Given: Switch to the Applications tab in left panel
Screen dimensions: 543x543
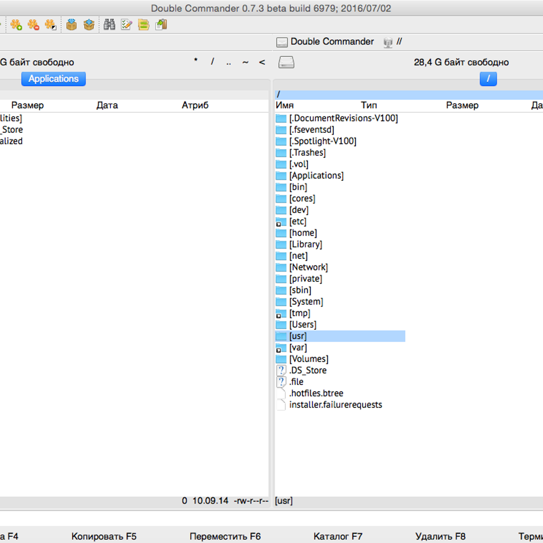Looking at the screenshot, I should click(54, 79).
